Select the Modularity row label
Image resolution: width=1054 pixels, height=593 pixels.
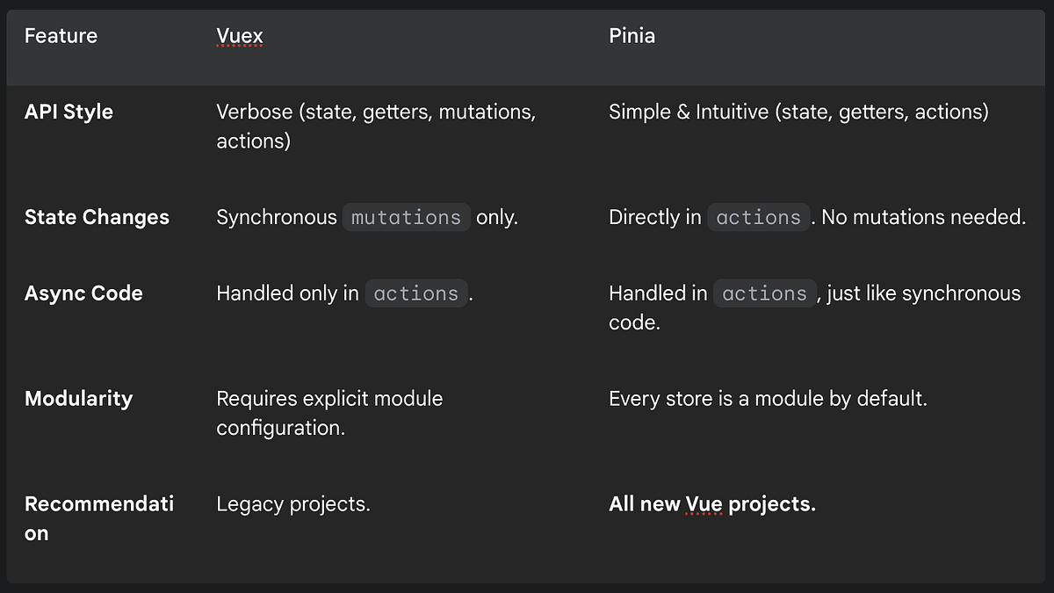click(x=78, y=398)
